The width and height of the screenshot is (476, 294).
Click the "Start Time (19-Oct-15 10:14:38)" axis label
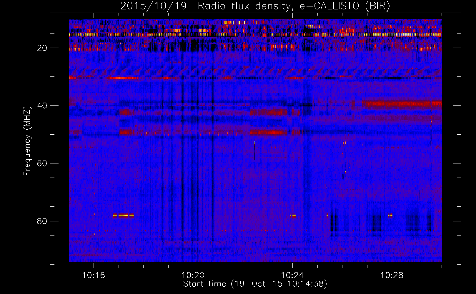255,284
